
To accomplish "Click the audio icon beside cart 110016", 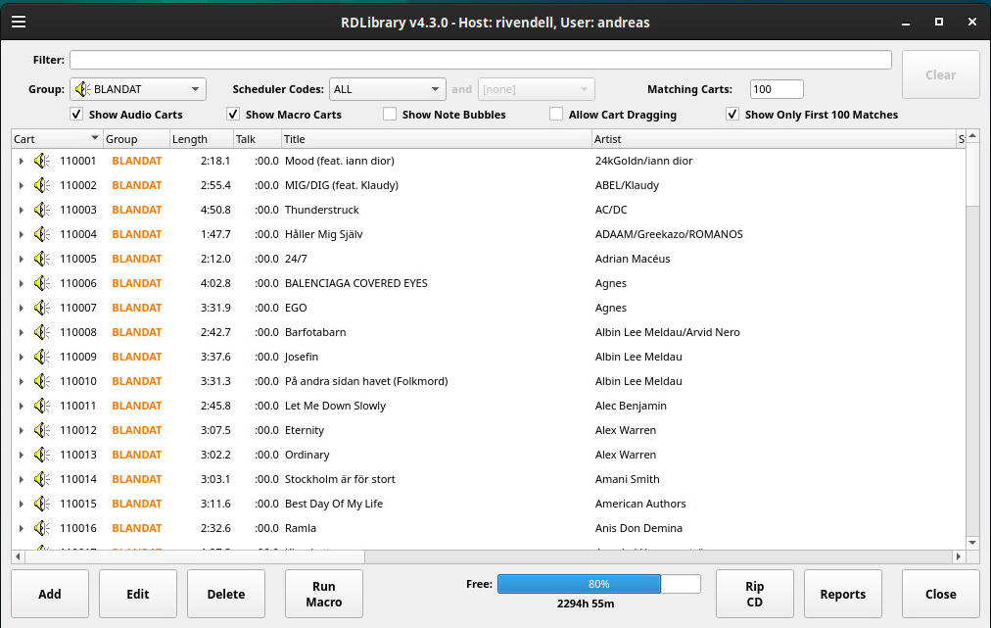I will click(42, 528).
